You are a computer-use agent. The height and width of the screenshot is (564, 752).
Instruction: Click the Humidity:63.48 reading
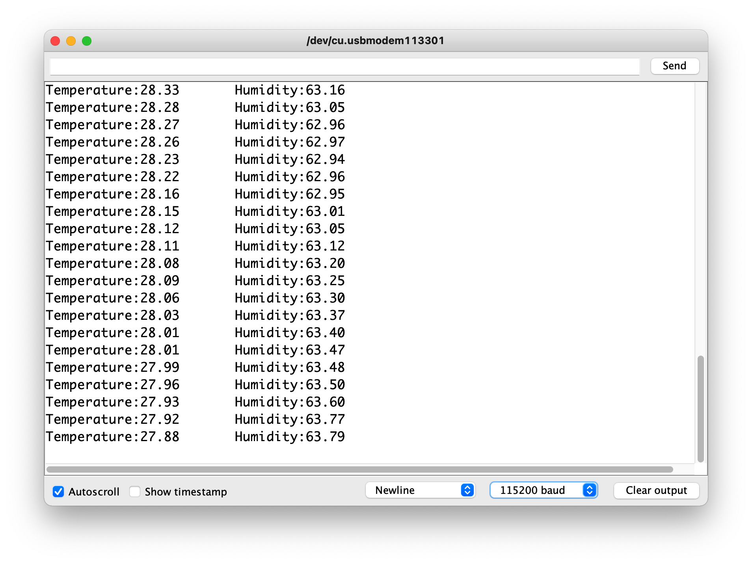tap(290, 367)
